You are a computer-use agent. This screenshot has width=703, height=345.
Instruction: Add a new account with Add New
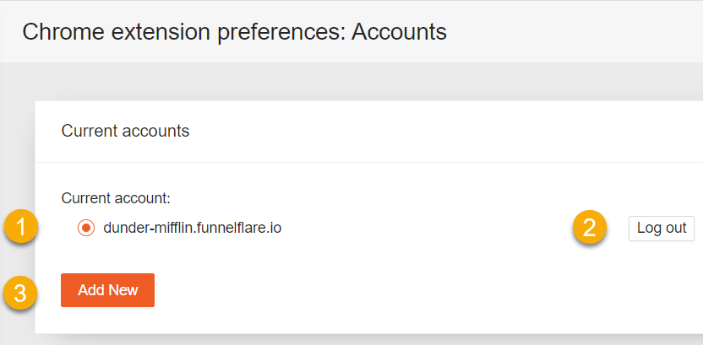107,290
